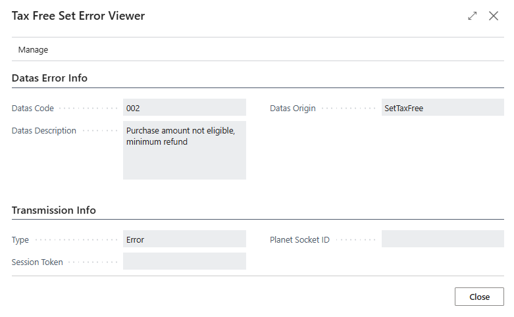514x317 pixels.
Task: Click the Datas Code label
Action: pyautogui.click(x=33, y=109)
